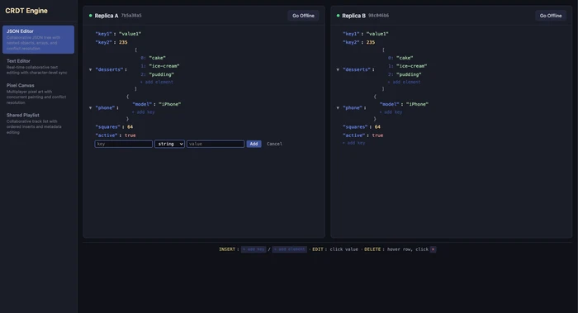Edit "value1" in Replica B

point(377,34)
